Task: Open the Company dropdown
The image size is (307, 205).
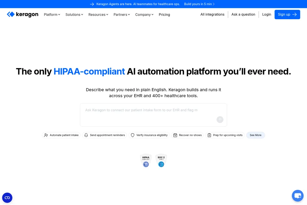Action: coord(144,14)
